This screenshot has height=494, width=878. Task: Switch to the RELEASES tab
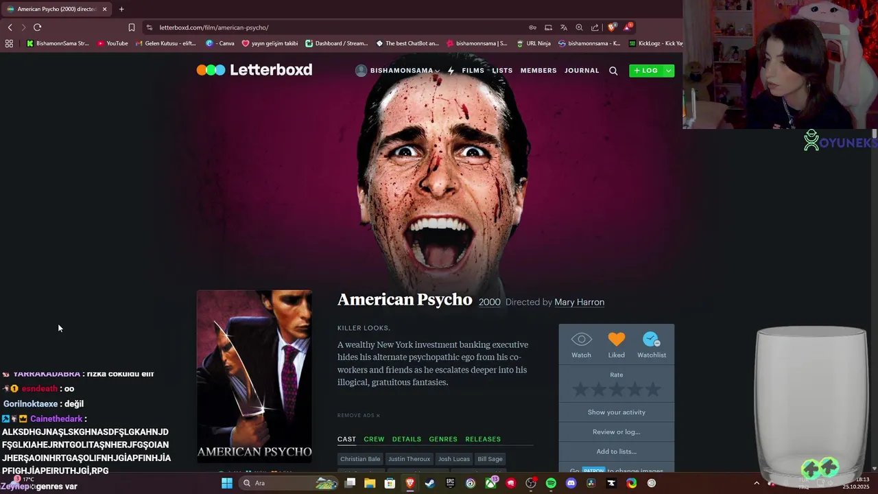pyautogui.click(x=483, y=439)
